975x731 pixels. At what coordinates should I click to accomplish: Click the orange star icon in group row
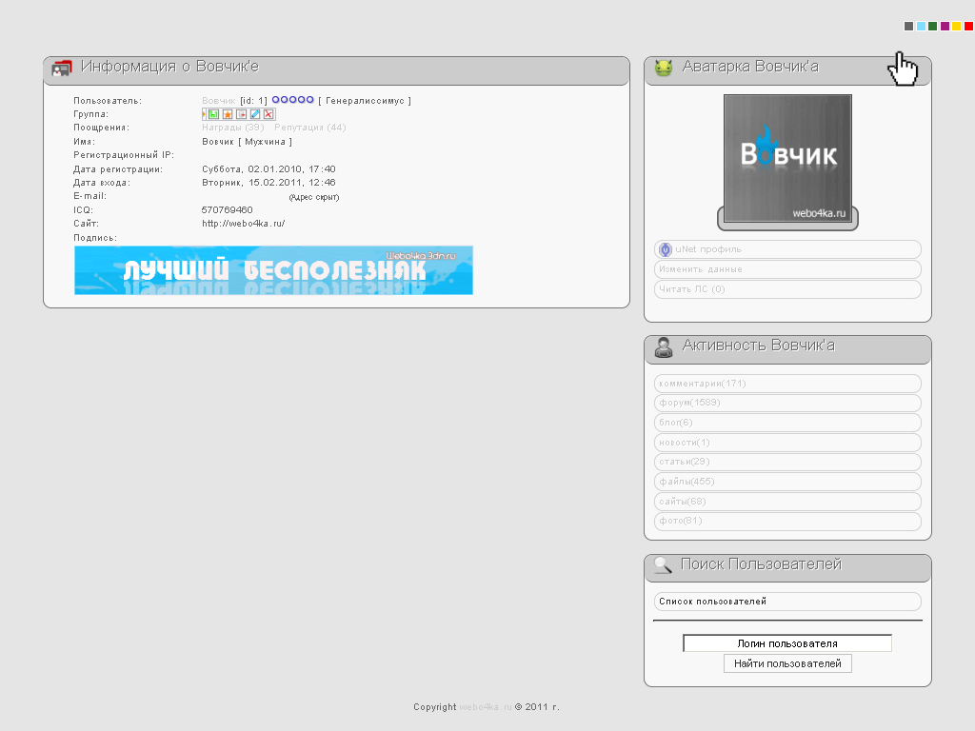coord(228,114)
